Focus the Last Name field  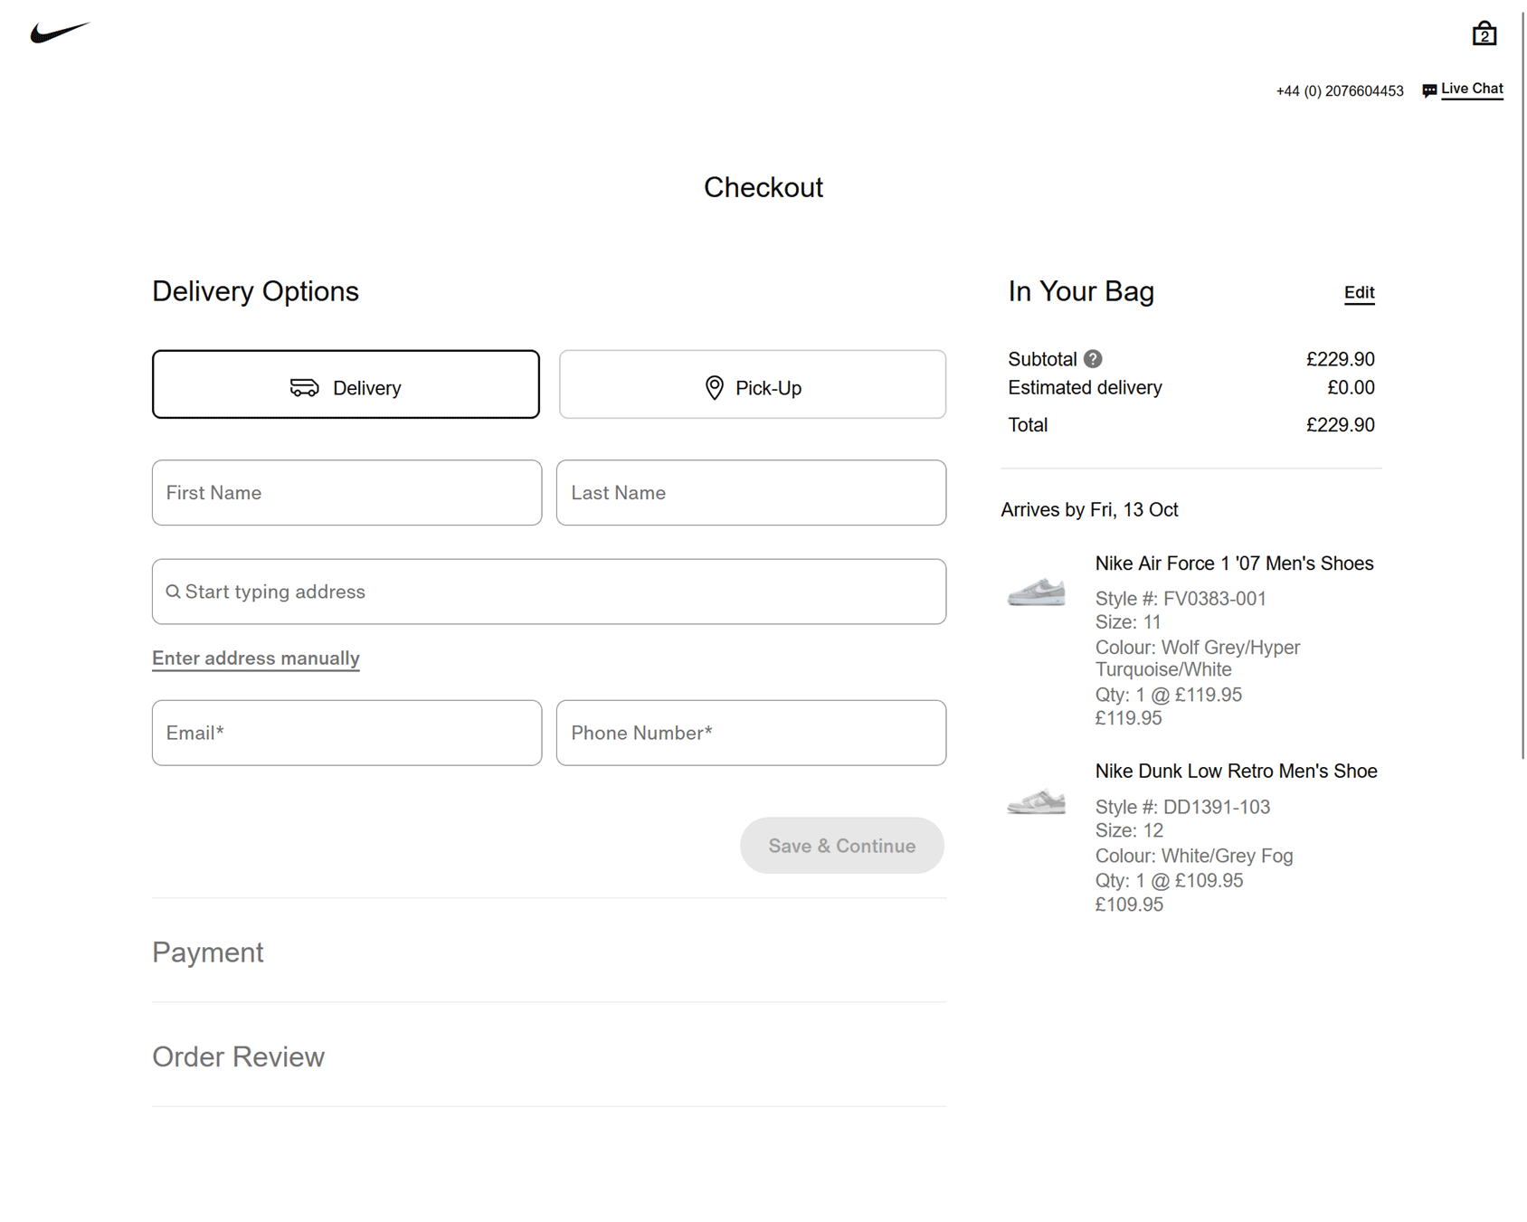(751, 493)
